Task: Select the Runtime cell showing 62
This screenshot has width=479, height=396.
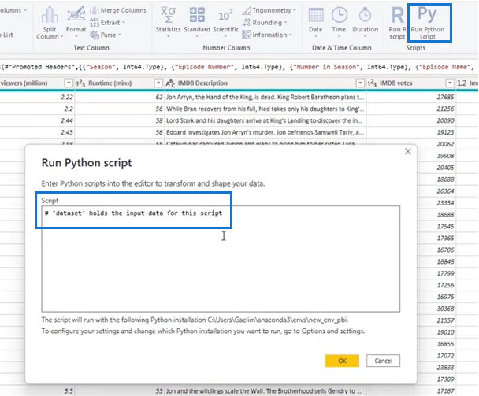Action: point(120,97)
